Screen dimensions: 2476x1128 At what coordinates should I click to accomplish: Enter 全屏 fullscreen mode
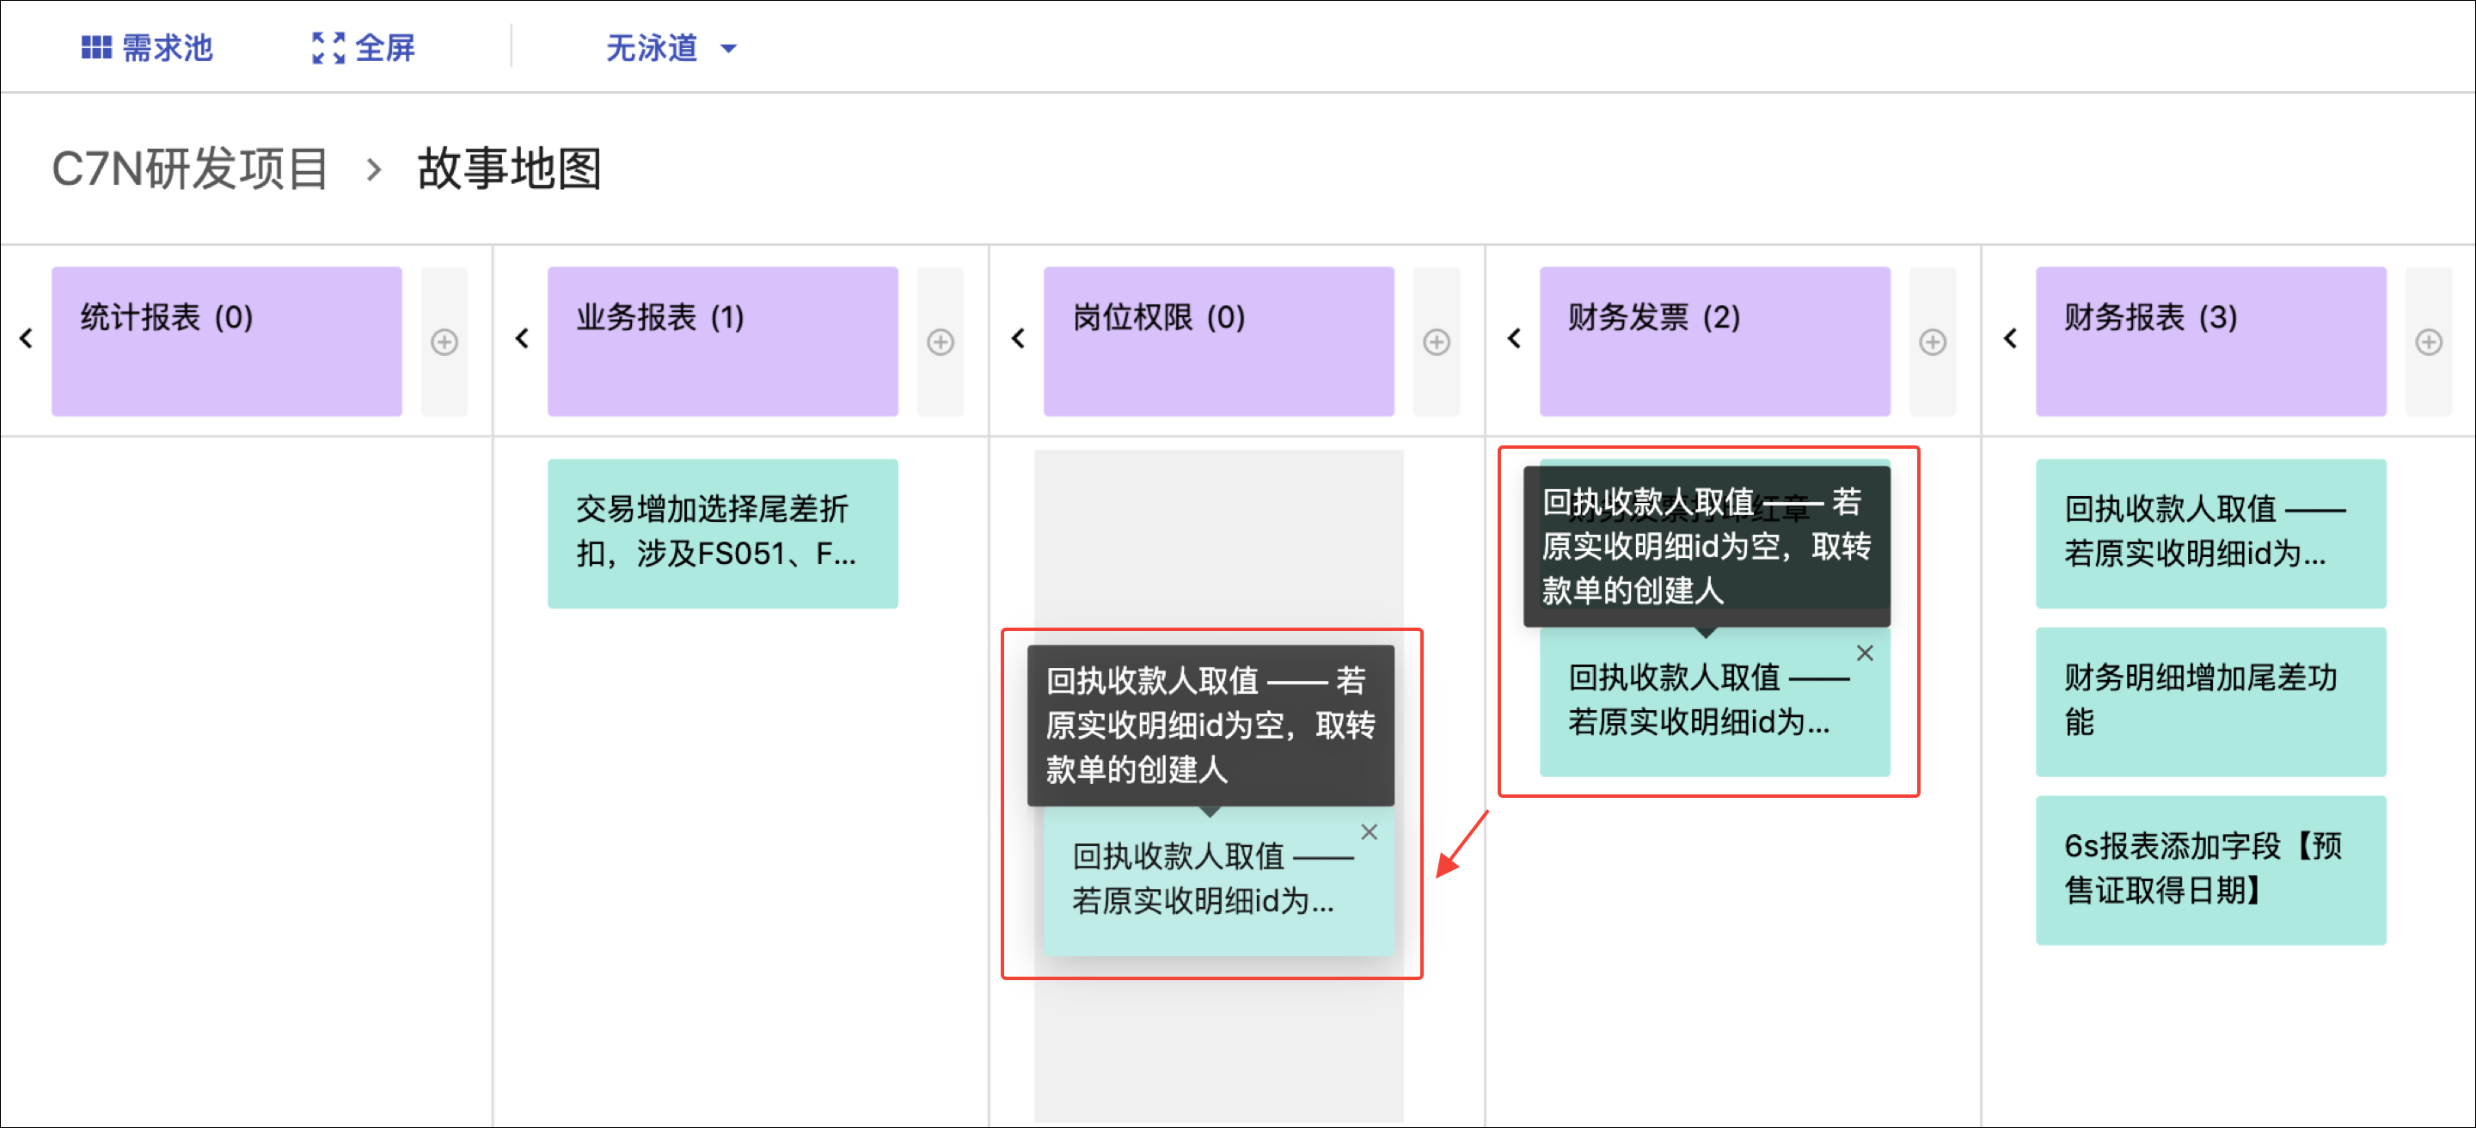point(364,47)
